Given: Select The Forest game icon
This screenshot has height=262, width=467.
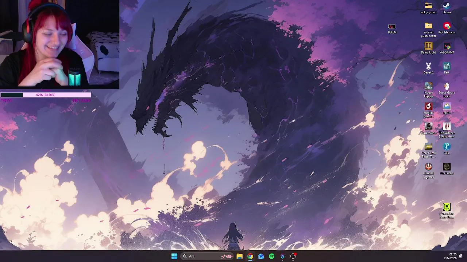Looking at the screenshot, I should [x=447, y=169].
